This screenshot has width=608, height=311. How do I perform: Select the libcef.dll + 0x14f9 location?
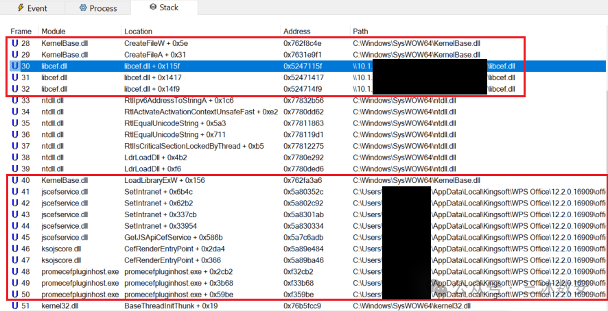(x=152, y=89)
